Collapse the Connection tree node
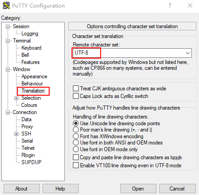 [x=8, y=113]
